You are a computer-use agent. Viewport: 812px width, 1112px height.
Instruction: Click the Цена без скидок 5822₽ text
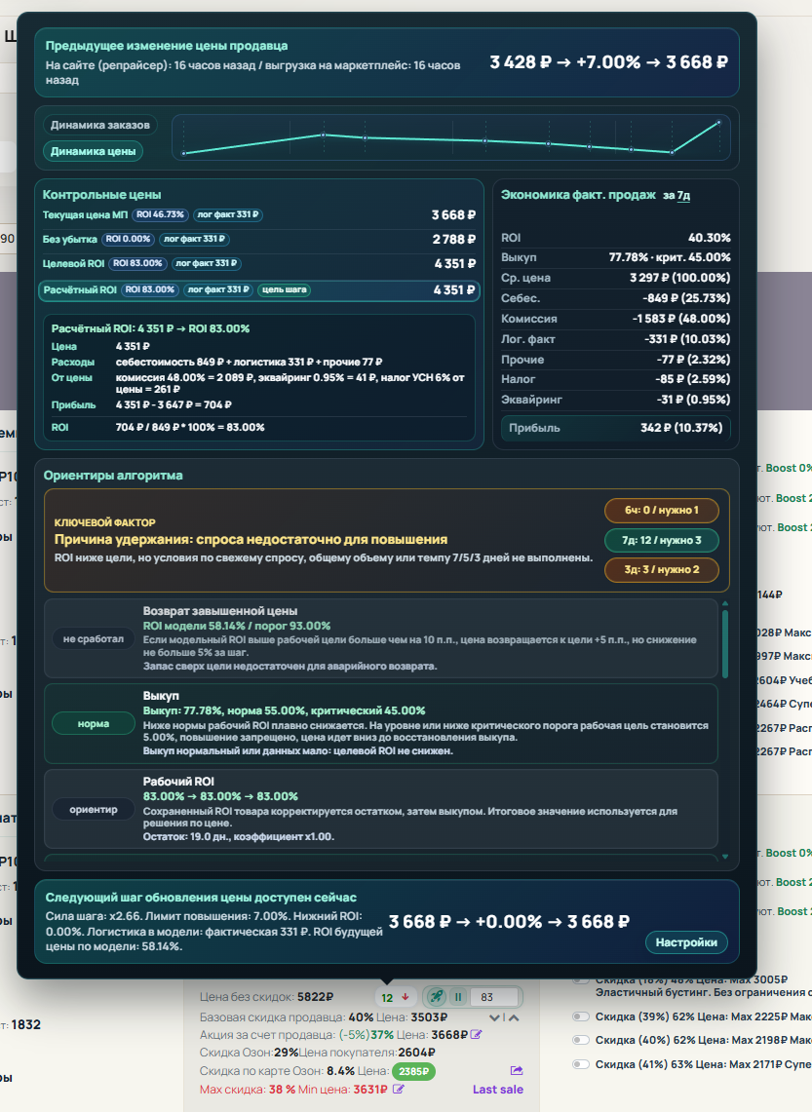point(267,997)
